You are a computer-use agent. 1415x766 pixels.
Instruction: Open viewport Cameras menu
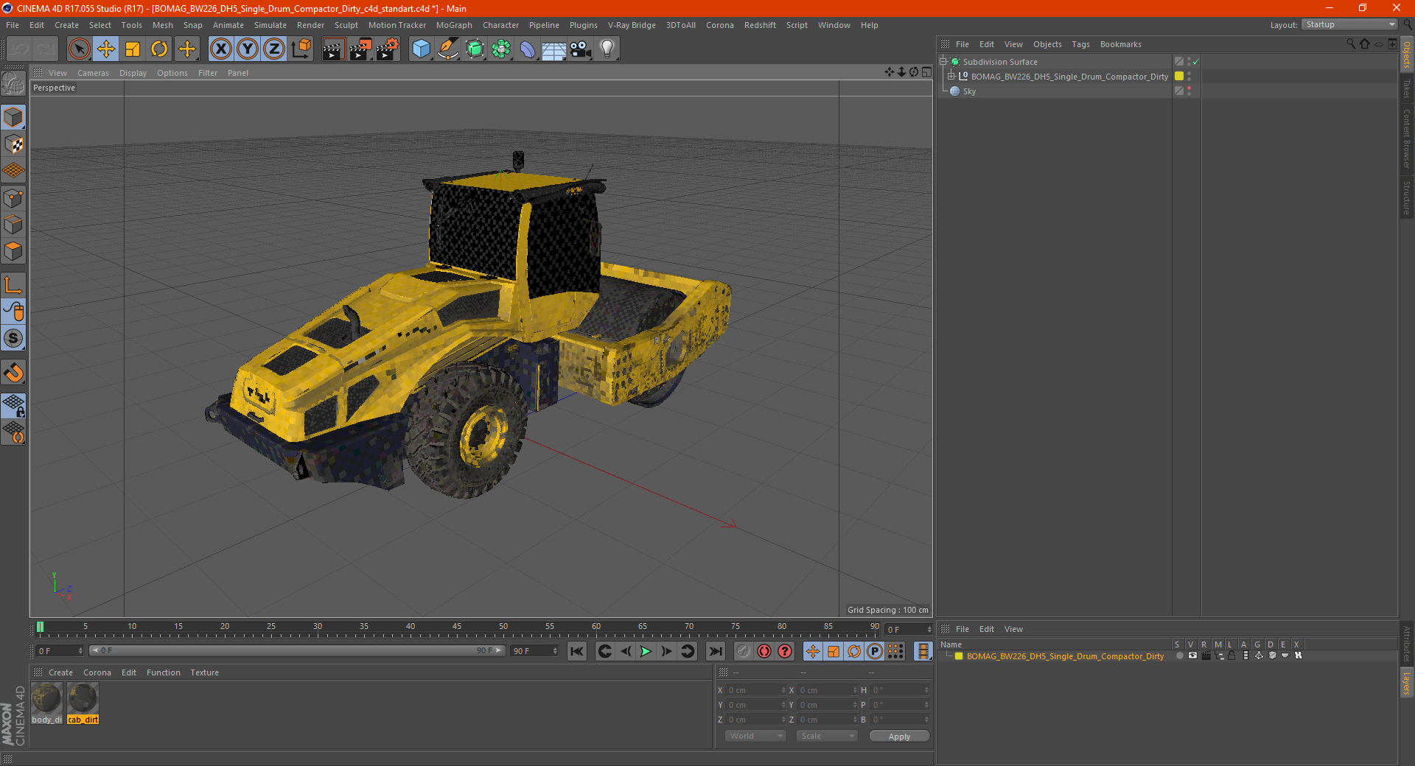pyautogui.click(x=93, y=73)
